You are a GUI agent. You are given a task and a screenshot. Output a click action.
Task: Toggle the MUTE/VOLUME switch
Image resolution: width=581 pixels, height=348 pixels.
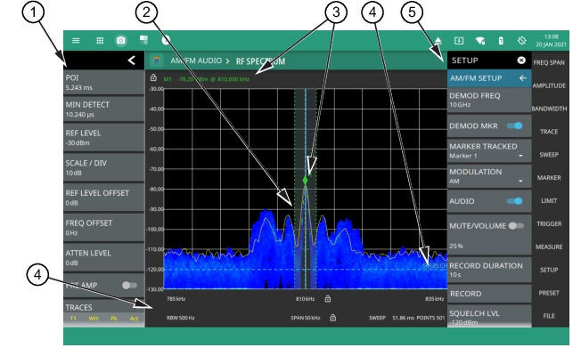click(516, 226)
